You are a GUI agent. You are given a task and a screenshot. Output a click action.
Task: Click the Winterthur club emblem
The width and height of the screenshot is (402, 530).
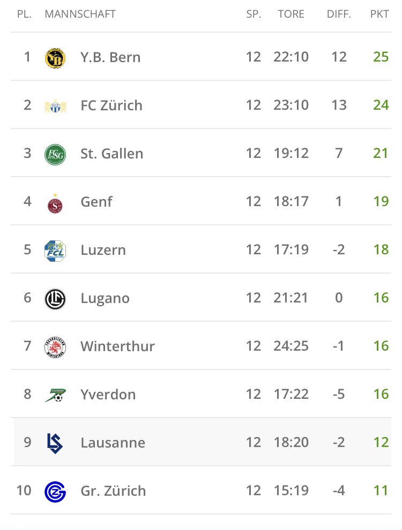[x=55, y=346]
